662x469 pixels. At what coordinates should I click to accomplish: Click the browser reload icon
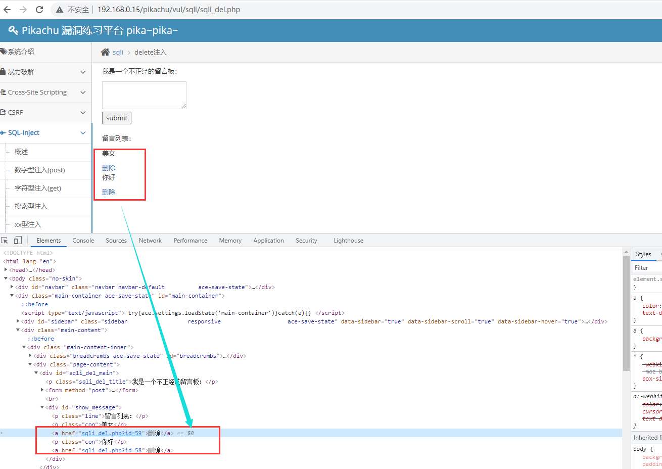tap(39, 10)
